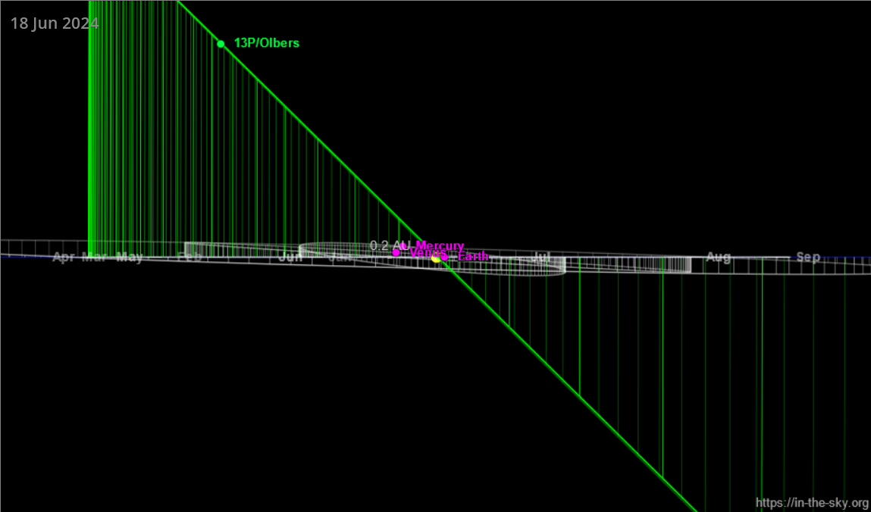Click the yellow Sun marker
The width and height of the screenshot is (871, 512).
coord(436,258)
